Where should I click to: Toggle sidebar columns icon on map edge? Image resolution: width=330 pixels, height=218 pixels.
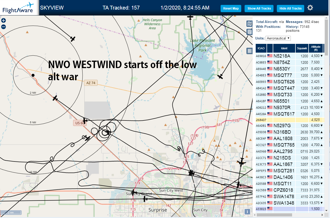point(249,51)
